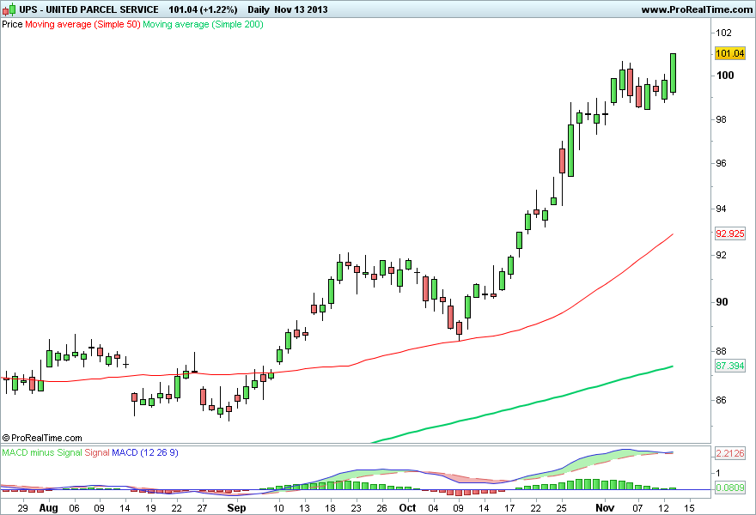Select the 'Price' legend label
This screenshot has width=756, height=515.
12,24
